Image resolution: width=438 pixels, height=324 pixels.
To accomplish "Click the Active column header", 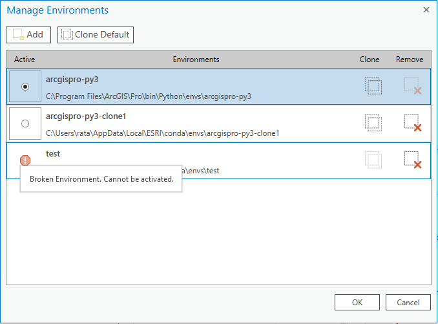I will tap(25, 59).
